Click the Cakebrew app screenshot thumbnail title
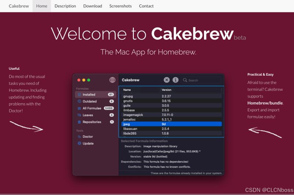 pos(130,80)
